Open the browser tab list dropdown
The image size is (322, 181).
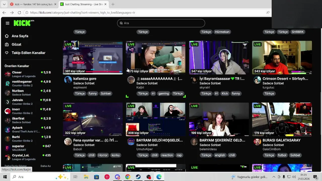coord(4,4)
